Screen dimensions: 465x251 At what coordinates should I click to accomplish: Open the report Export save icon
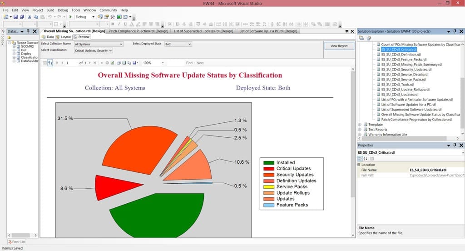pos(135,63)
